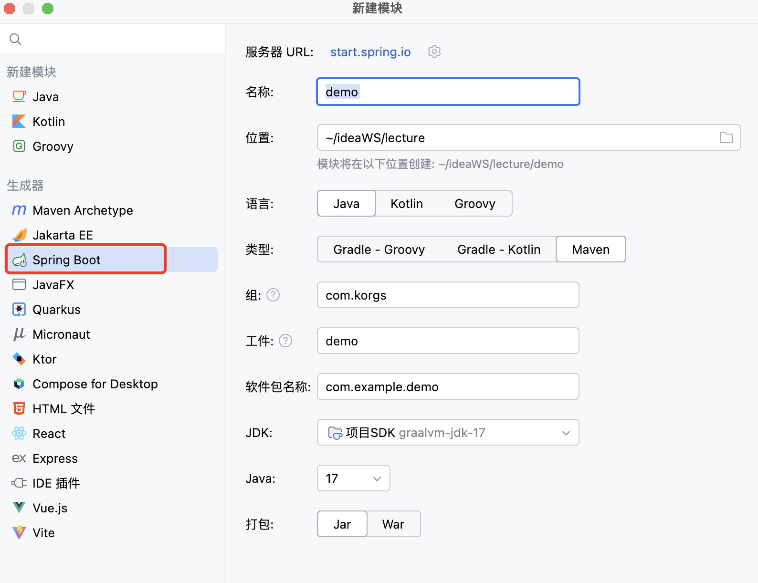The height and width of the screenshot is (583, 758).
Task: Select War packaging
Action: 393,524
